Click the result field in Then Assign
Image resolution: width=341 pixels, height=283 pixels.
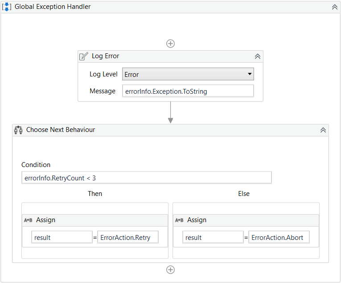pyautogui.click(x=62, y=237)
